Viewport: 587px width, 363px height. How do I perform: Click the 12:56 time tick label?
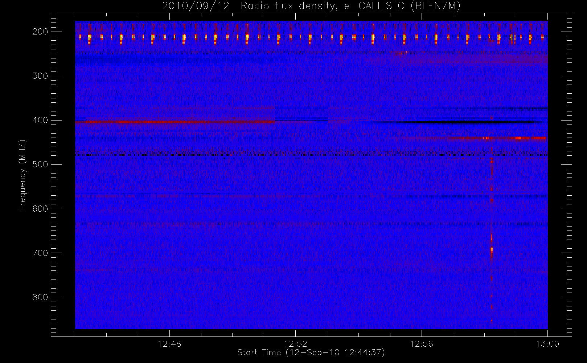pyautogui.click(x=422, y=344)
